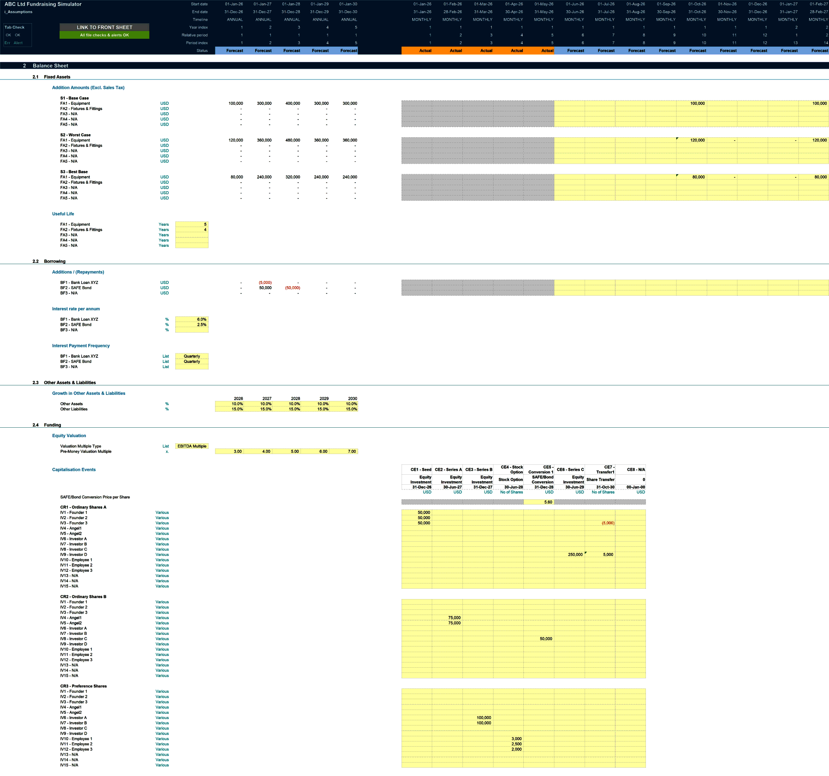The height and width of the screenshot is (776, 829).
Task: Select CR3 Employee 1's 3,000 stock option cell
Action: [x=508, y=739]
